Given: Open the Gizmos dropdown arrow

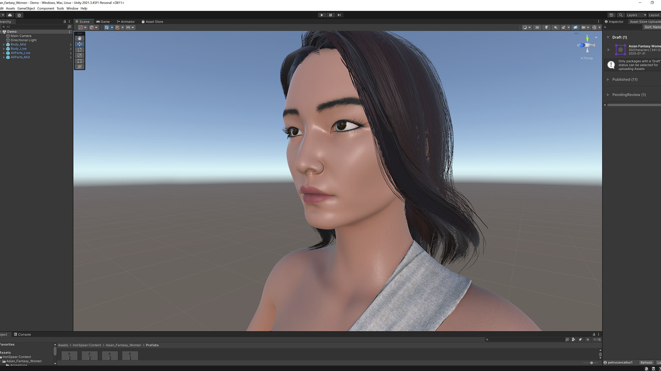Looking at the screenshot, I should [x=599, y=27].
